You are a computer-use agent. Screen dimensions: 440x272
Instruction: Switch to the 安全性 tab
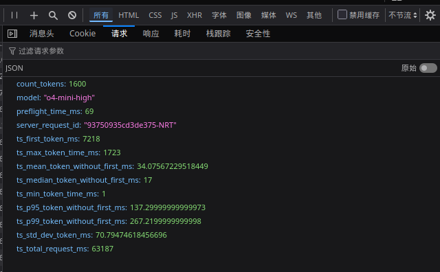click(x=258, y=34)
